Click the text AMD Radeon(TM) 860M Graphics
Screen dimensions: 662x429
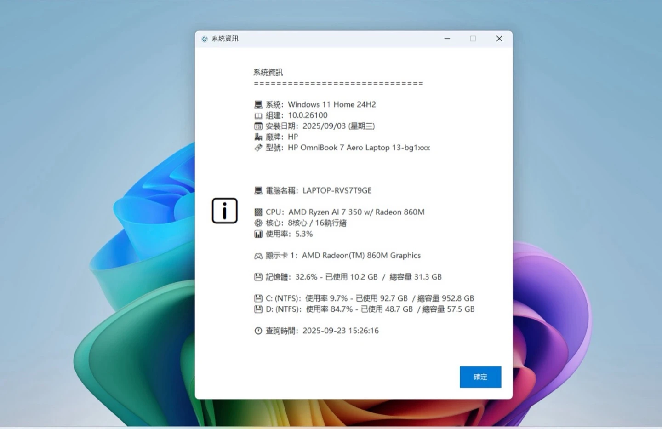[x=361, y=255]
